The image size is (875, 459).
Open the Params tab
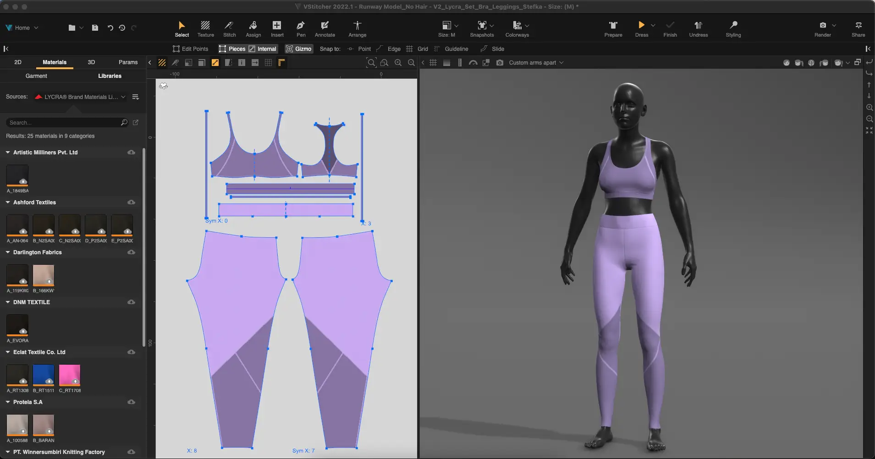[128, 62]
